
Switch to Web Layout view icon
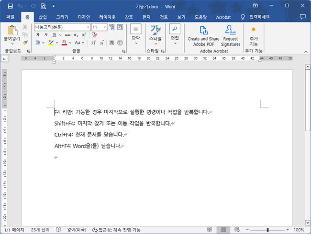tap(237, 230)
